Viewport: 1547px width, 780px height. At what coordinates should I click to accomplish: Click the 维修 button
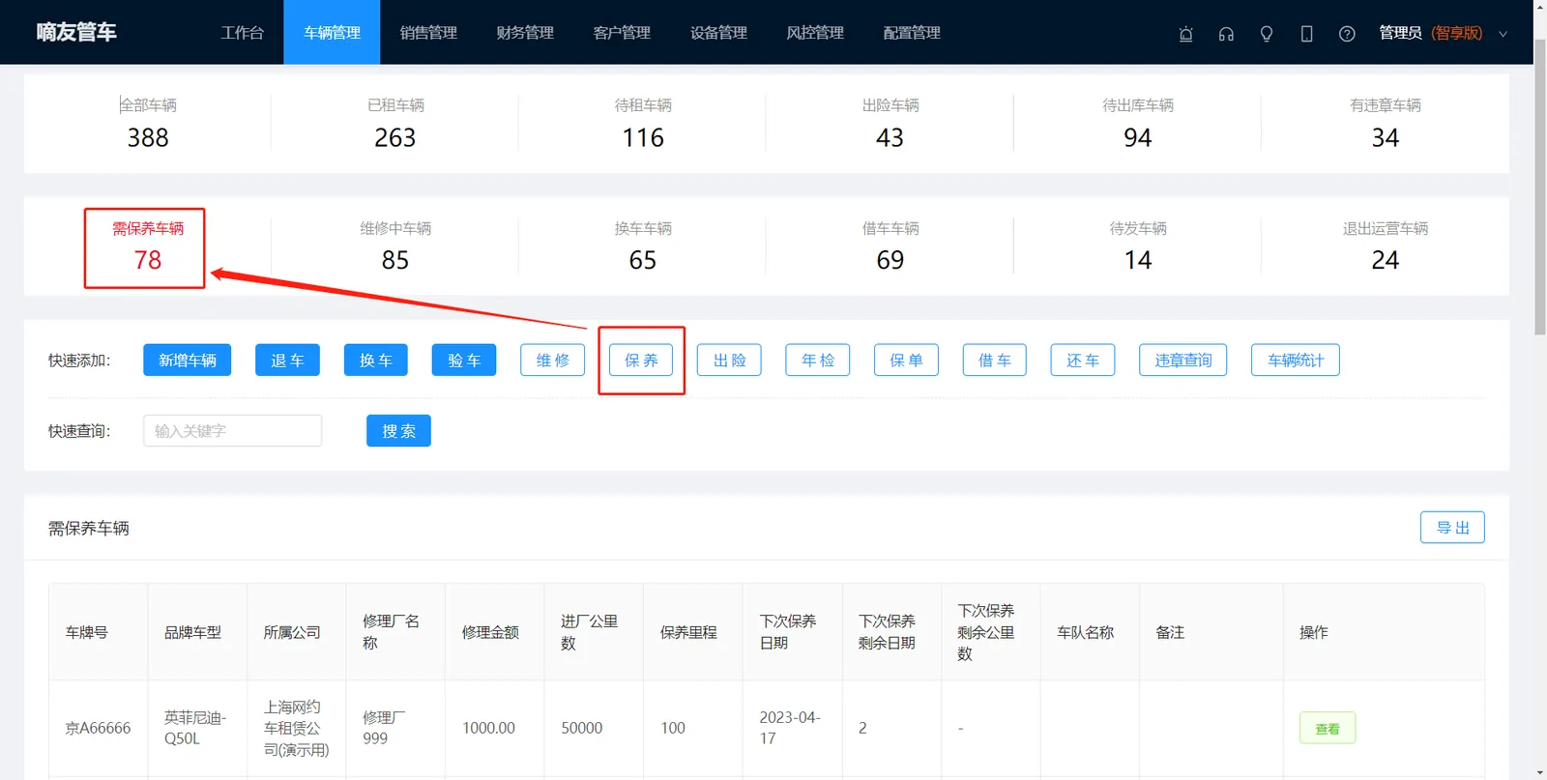(x=553, y=361)
